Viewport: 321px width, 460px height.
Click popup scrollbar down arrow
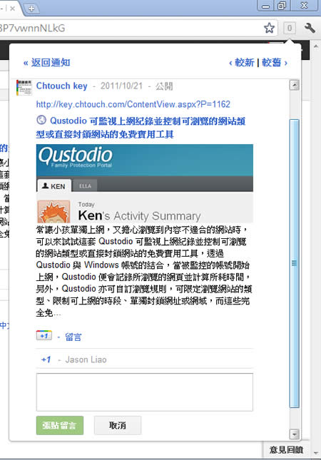point(295,434)
